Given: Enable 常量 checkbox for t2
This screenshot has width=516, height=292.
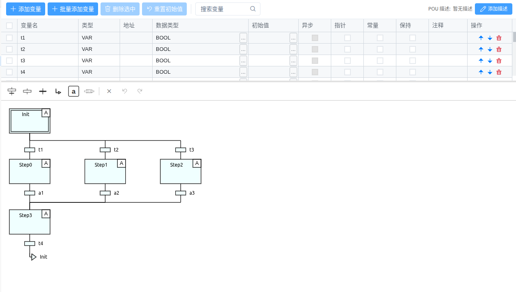Looking at the screenshot, I should click(x=380, y=49).
